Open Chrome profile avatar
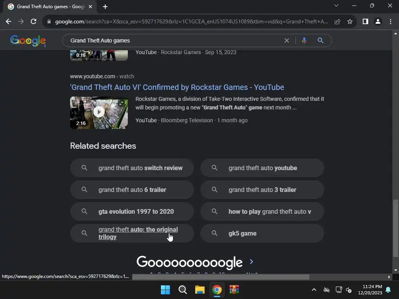The width and height of the screenshot is (399, 299). coord(378,22)
